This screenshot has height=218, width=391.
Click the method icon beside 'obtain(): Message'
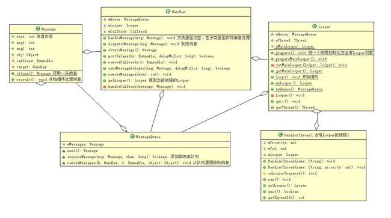click(13, 73)
